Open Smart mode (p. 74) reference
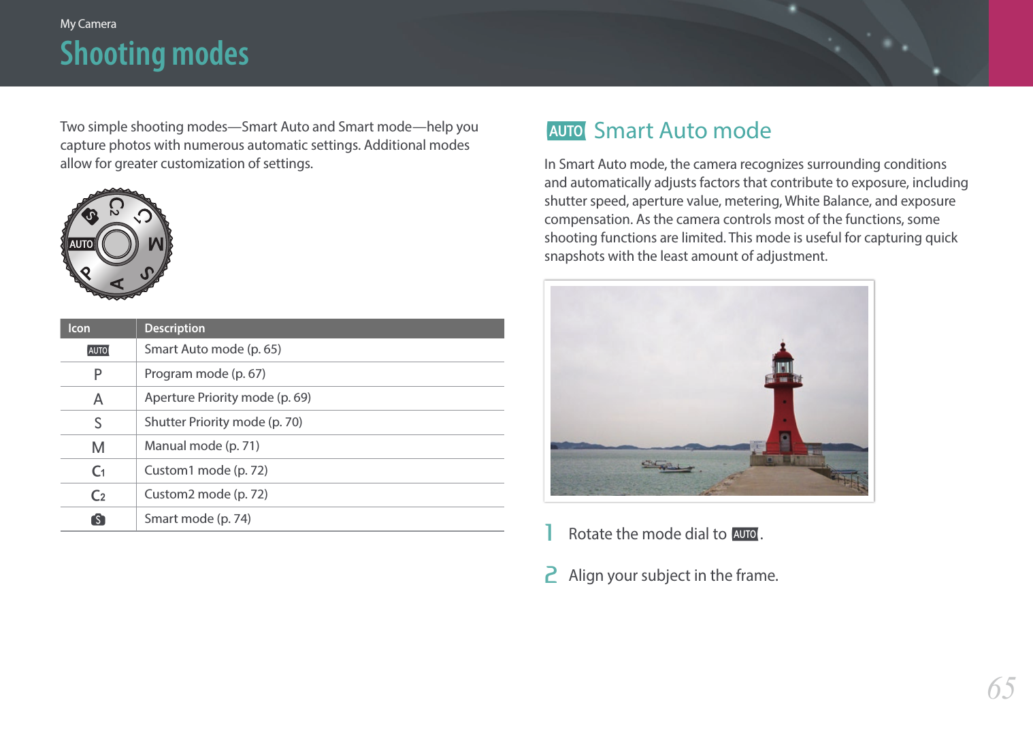The height and width of the screenshot is (732, 1033). click(197, 519)
